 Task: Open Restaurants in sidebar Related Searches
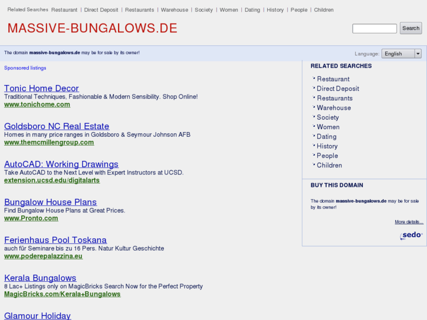[x=335, y=98]
